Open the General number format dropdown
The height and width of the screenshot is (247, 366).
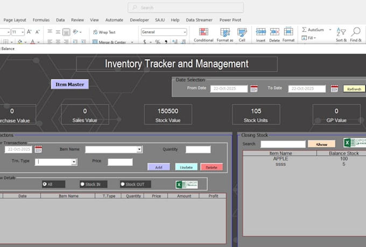click(185, 32)
